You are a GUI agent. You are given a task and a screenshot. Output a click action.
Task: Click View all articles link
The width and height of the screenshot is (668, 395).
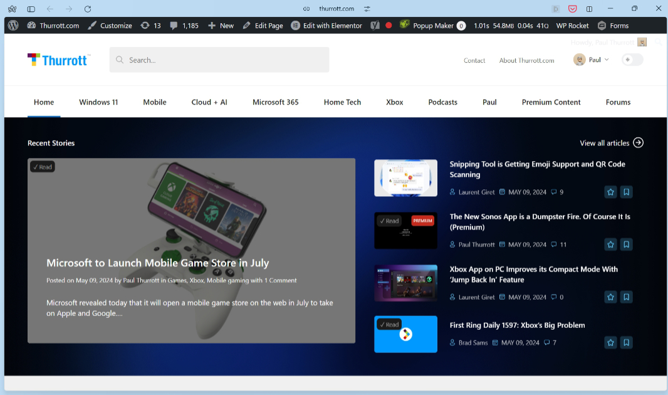611,143
